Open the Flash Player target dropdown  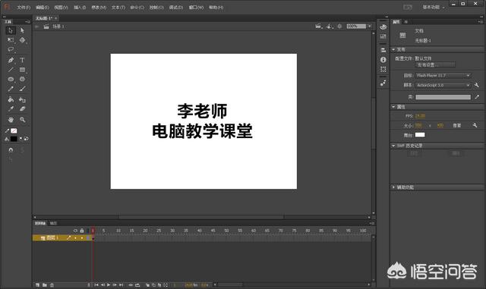click(x=443, y=76)
